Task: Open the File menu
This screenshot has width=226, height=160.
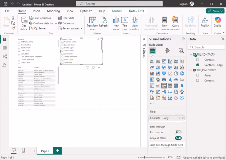Action: pyautogui.click(x=7, y=11)
